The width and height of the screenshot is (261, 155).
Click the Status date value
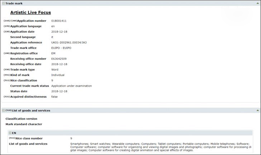point(59,91)
